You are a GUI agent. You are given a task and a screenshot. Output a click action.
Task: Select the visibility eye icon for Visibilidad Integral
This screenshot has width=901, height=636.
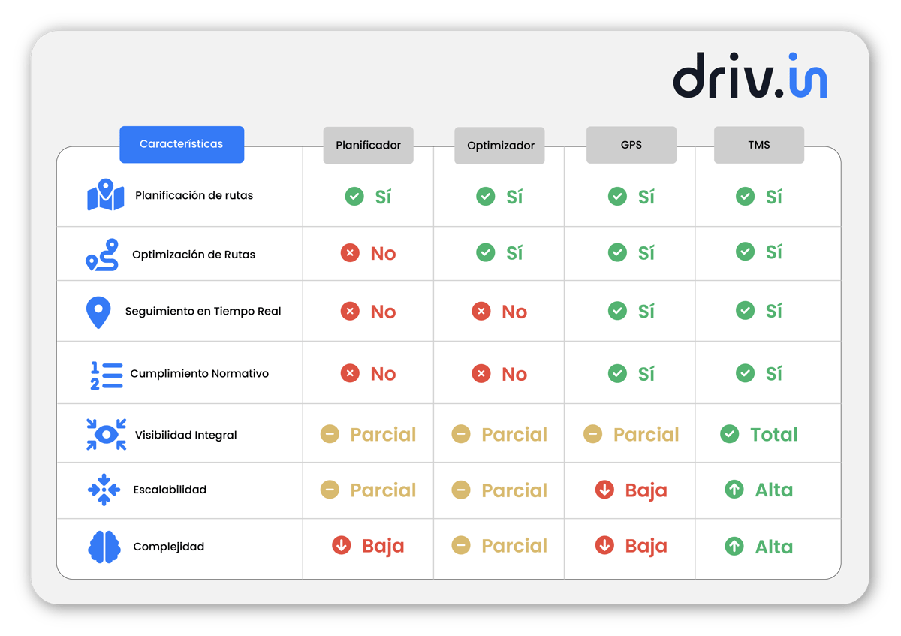click(x=107, y=433)
